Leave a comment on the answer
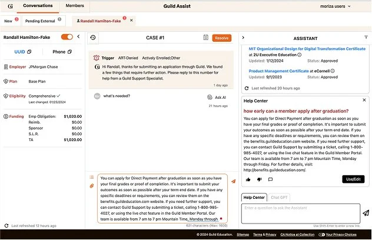372x240 pixels. tap(270, 179)
